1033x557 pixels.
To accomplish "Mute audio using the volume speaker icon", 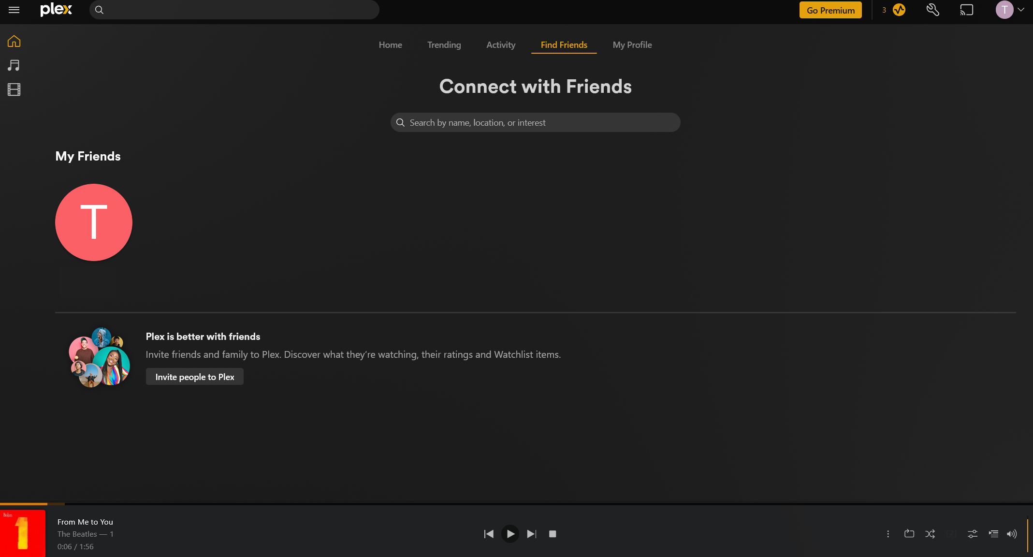I will 1012,534.
